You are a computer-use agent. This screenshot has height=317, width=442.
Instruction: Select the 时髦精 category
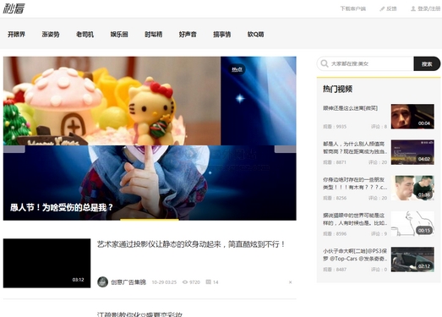tap(153, 35)
